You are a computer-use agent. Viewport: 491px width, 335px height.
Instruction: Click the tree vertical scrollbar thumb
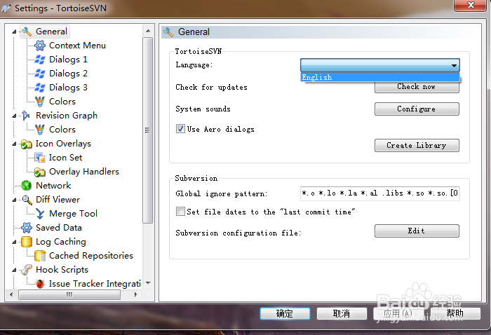pyautogui.click(x=148, y=130)
